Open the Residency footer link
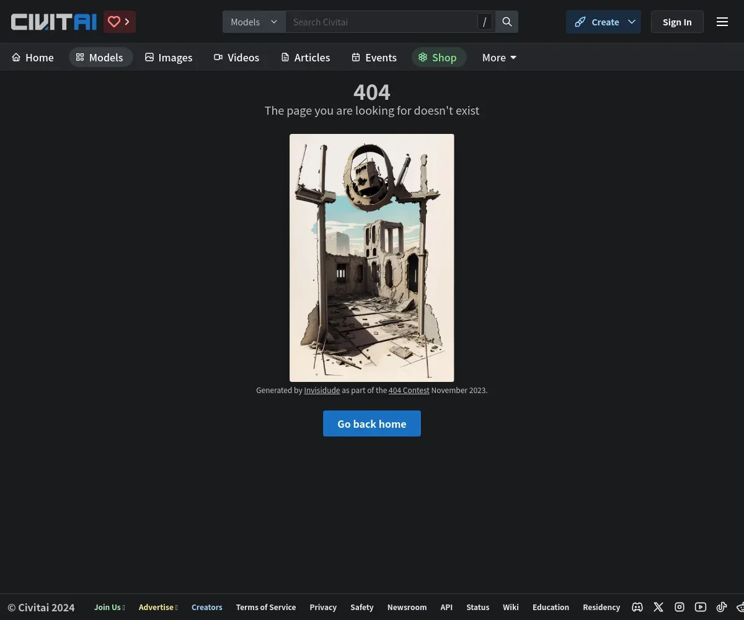744x620 pixels. (x=601, y=608)
